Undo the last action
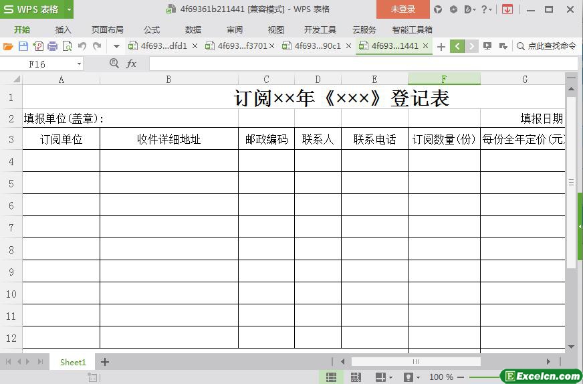 pos(82,46)
